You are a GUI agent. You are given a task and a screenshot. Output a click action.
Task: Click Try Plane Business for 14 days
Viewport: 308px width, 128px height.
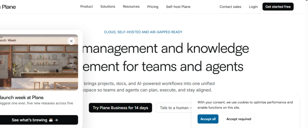120,108
